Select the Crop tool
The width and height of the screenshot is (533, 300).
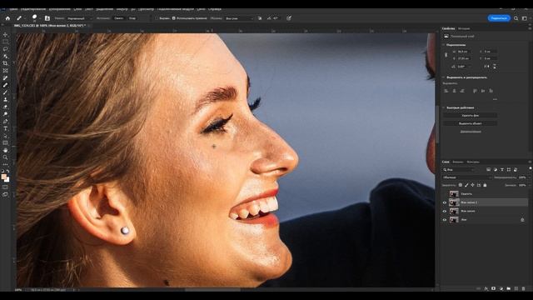[x=5, y=63]
